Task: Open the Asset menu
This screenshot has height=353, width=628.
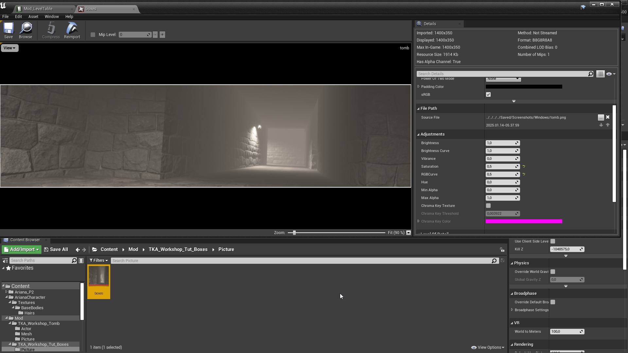Action: [33, 17]
